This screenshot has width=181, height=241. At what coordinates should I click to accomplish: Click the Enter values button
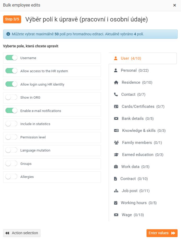[162, 233]
